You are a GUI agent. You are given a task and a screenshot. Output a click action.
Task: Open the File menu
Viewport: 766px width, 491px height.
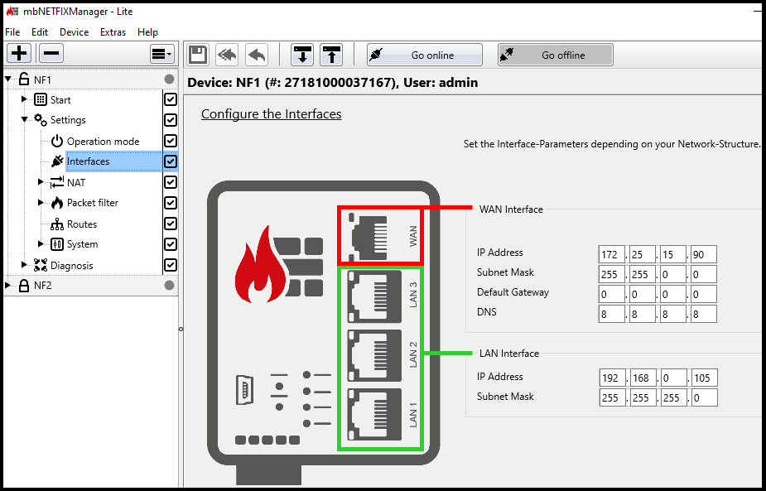click(x=12, y=32)
